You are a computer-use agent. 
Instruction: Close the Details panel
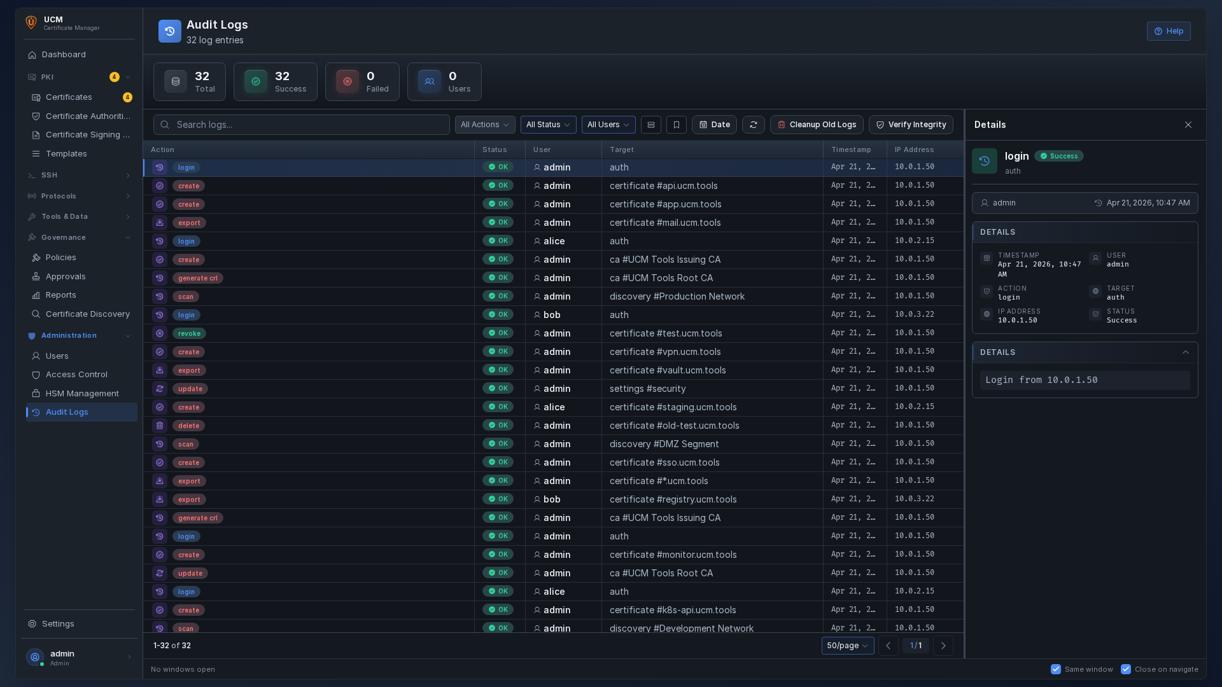pyautogui.click(x=1188, y=125)
